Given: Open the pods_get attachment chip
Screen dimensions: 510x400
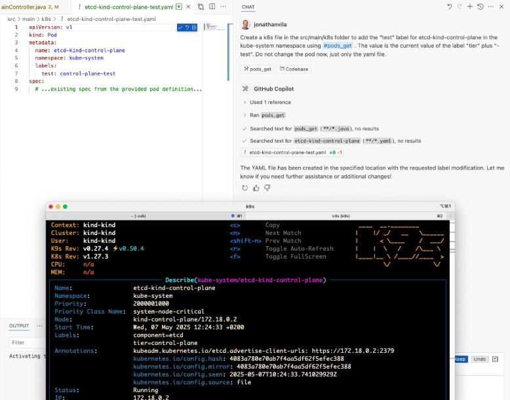Looking at the screenshot, I should pos(258,69).
